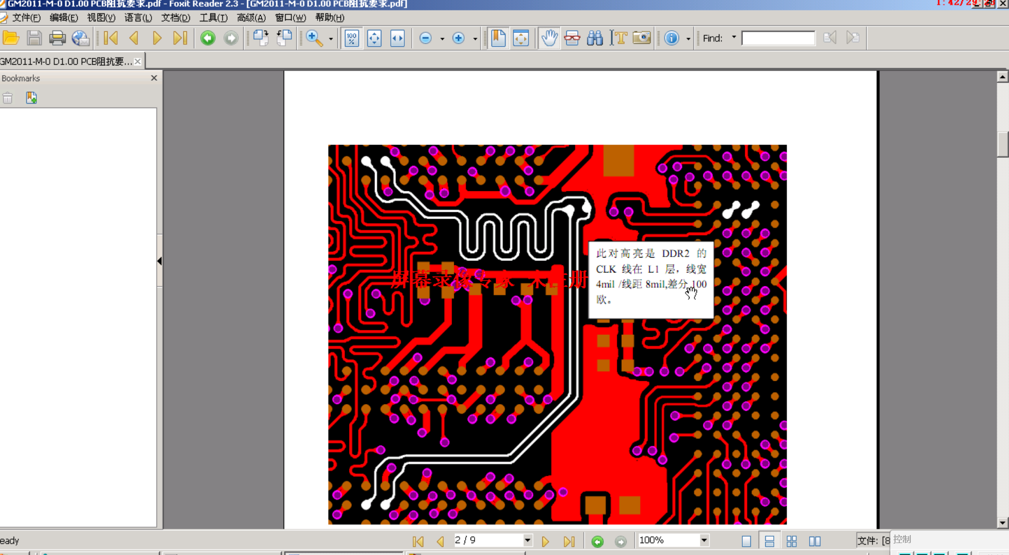Switch to continuous page layout
The width and height of the screenshot is (1009, 555).
[769, 541]
